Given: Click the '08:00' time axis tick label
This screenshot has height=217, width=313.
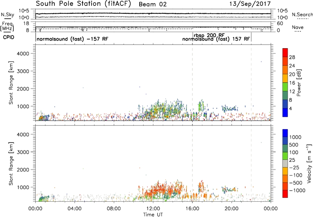Looking at the screenshot, I should 114,209.
